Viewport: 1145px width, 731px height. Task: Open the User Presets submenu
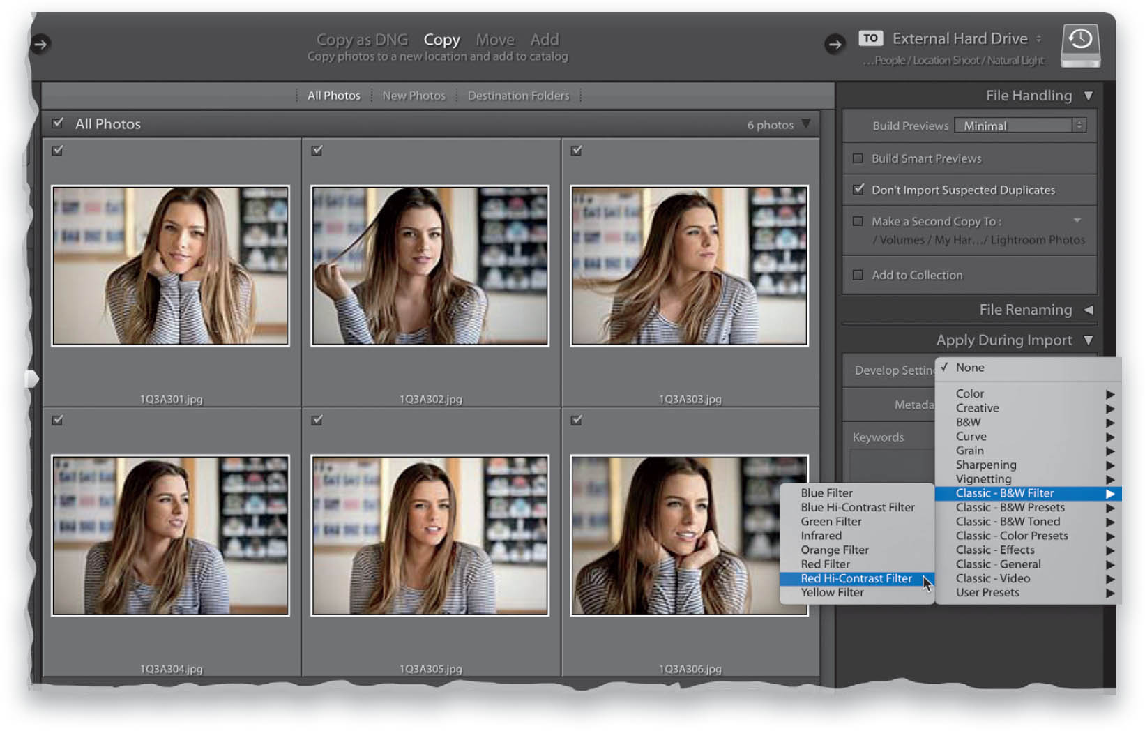pyautogui.click(x=1028, y=593)
